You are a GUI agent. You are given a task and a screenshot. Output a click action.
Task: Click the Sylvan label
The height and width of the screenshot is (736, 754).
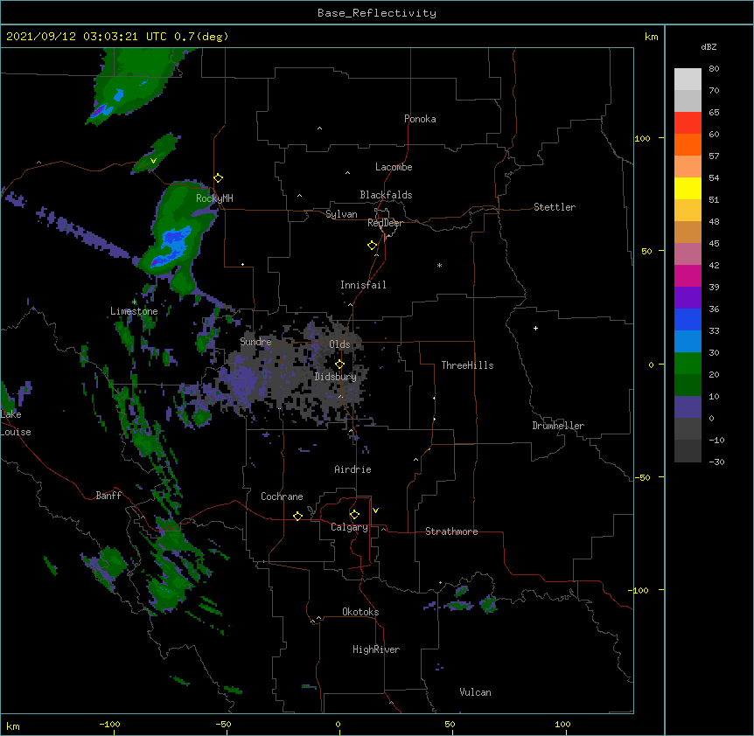pos(341,214)
